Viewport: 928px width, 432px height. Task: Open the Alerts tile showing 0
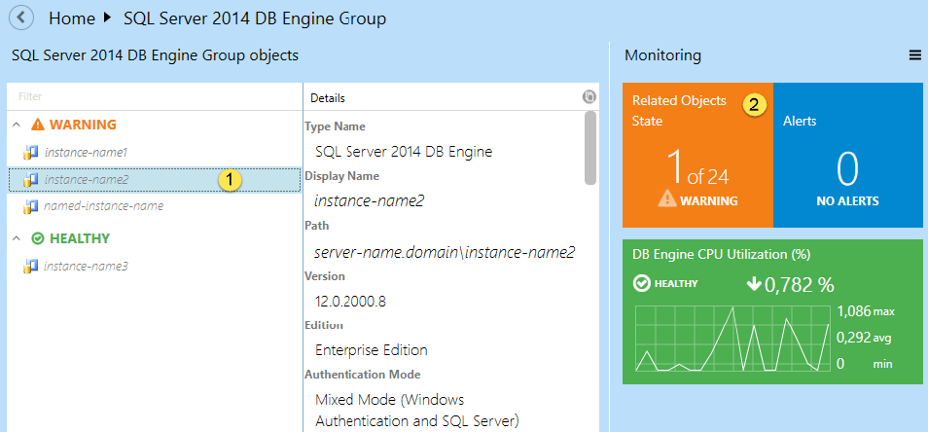pyautogui.click(x=848, y=155)
